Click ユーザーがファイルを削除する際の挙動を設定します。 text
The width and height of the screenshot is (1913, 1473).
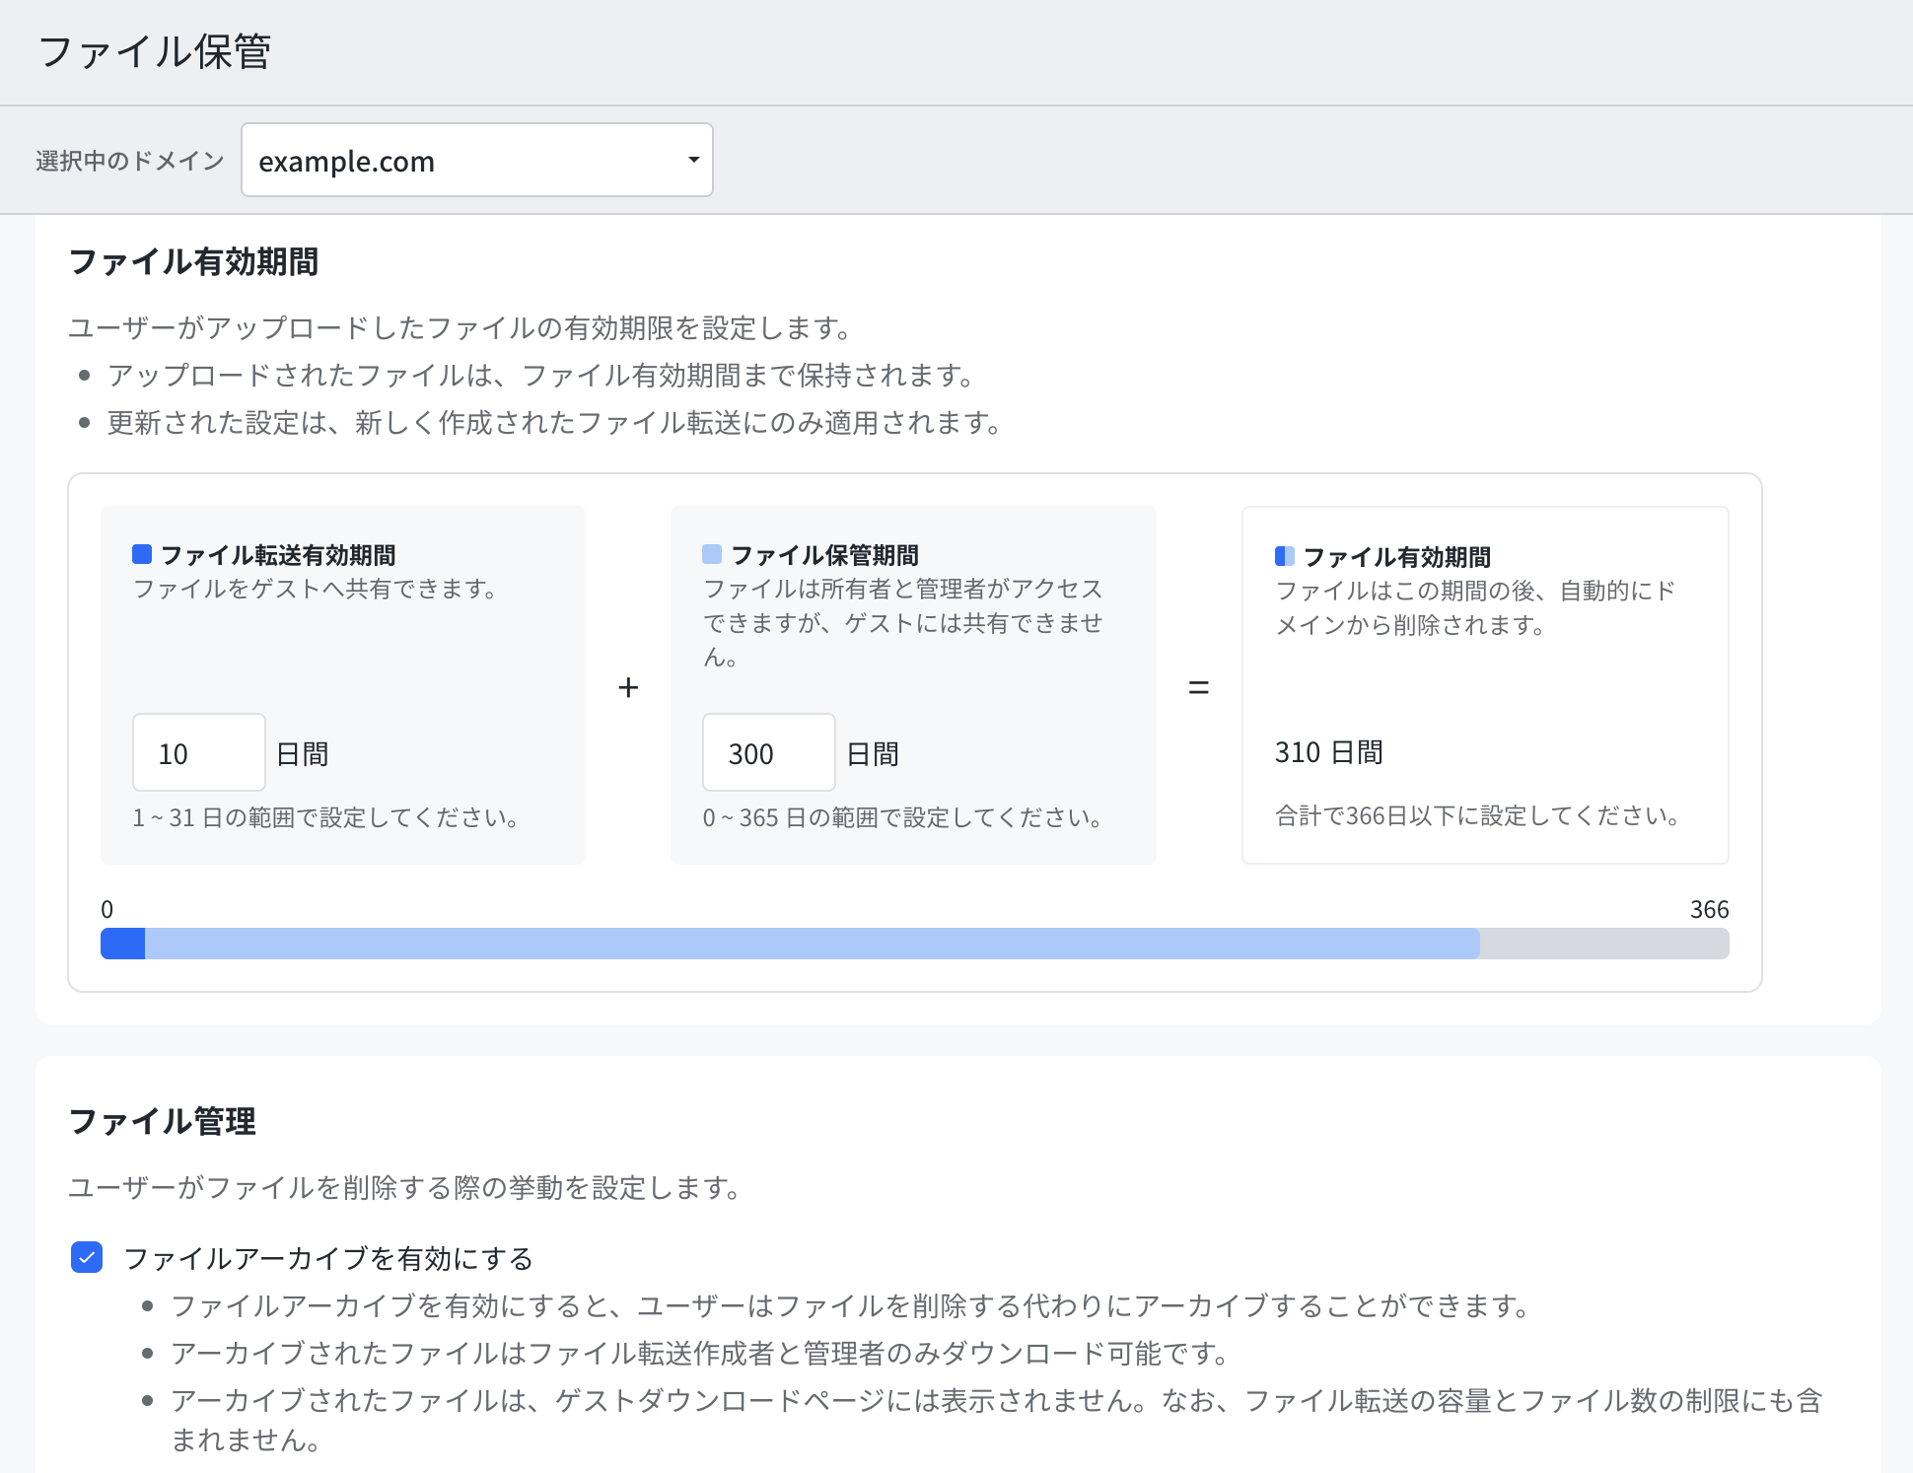click(404, 1187)
